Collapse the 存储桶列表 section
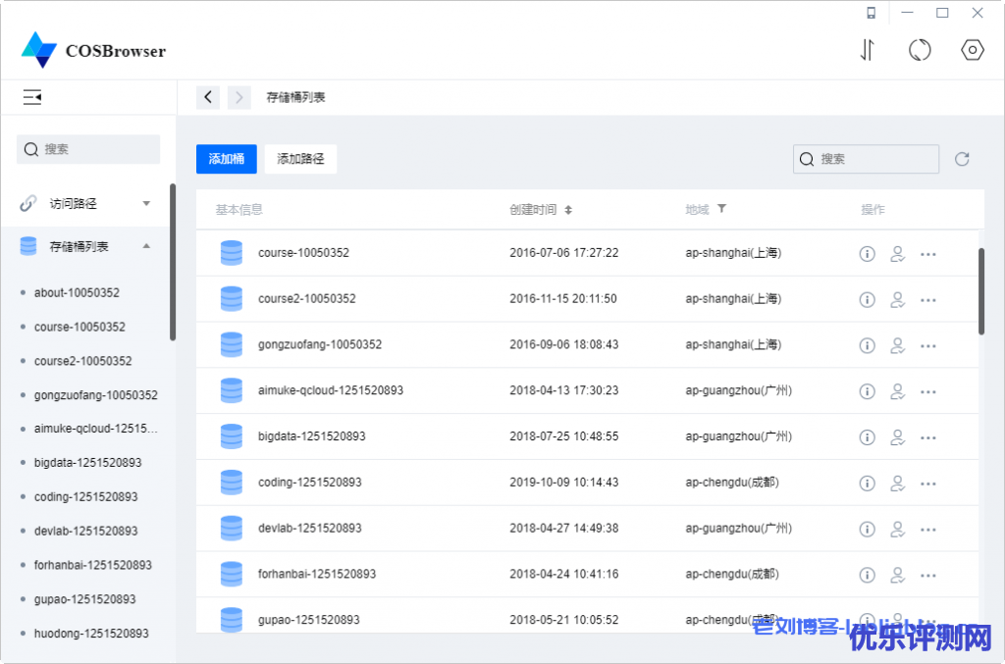The image size is (1005, 664). (x=146, y=246)
